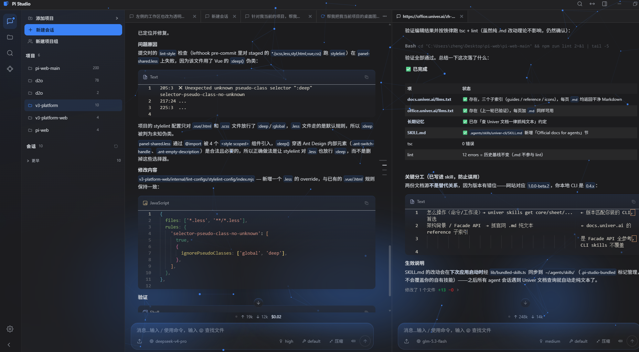Screen dimensions: 639x352
Task: Open the pi-web-main project
Action: coord(73,68)
